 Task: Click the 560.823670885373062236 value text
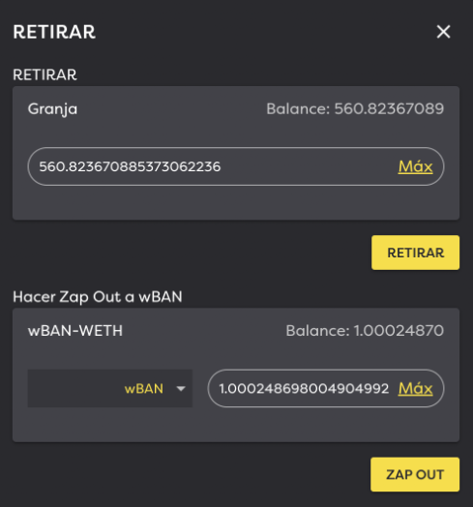point(130,166)
